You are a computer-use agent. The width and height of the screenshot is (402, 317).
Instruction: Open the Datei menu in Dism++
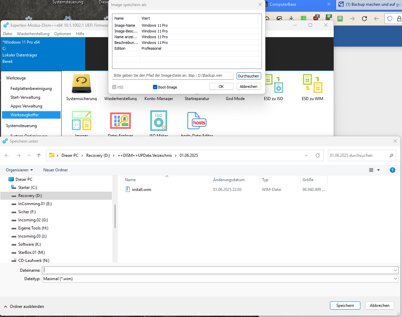coord(8,34)
